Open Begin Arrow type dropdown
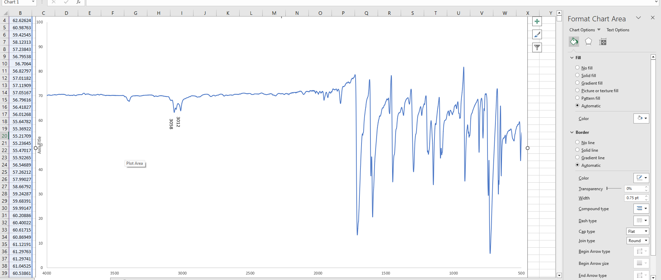 point(641,251)
